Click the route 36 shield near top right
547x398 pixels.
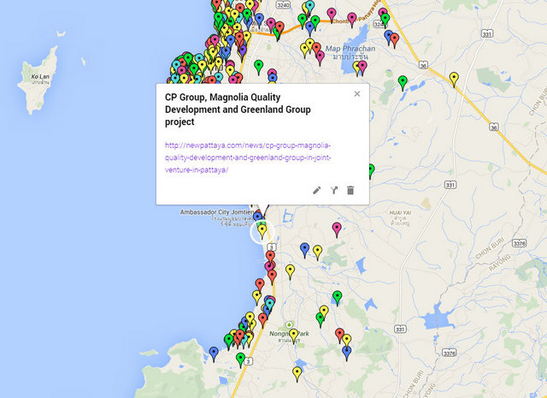point(423,65)
